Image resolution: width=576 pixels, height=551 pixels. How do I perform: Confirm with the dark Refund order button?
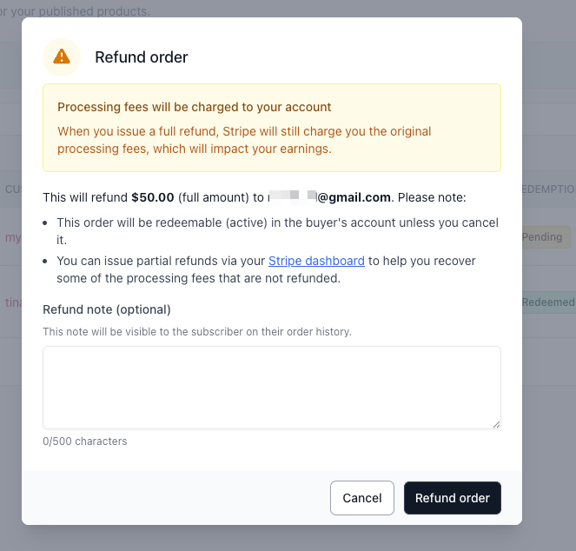pyautogui.click(x=452, y=498)
